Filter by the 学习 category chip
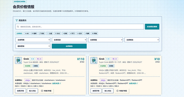The height and width of the screenshot is (97, 184). [x=72, y=33]
